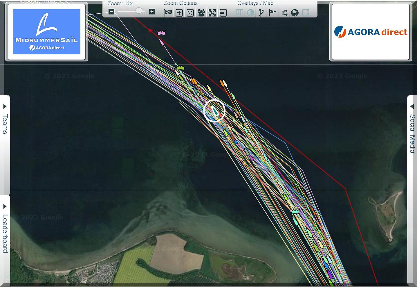The image size is (417, 287).
Task: Switch map type with globe icon
Action: [x=295, y=13]
